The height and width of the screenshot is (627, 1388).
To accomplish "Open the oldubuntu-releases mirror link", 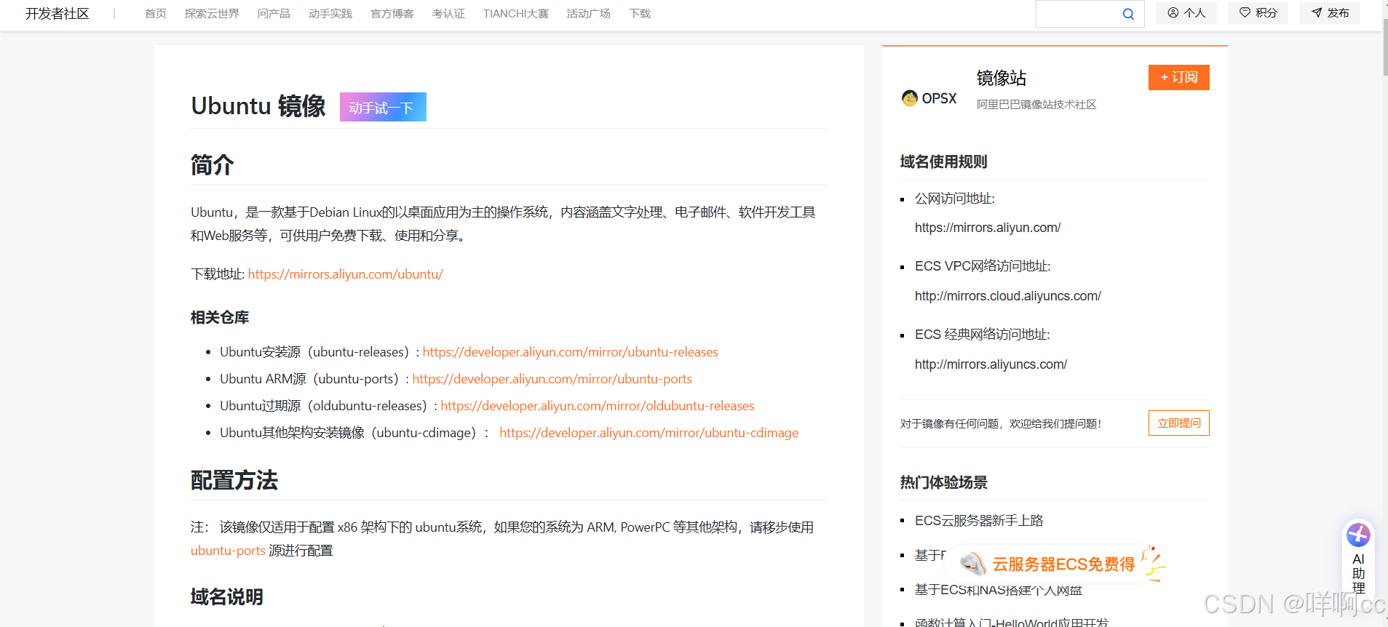I will pos(598,406).
